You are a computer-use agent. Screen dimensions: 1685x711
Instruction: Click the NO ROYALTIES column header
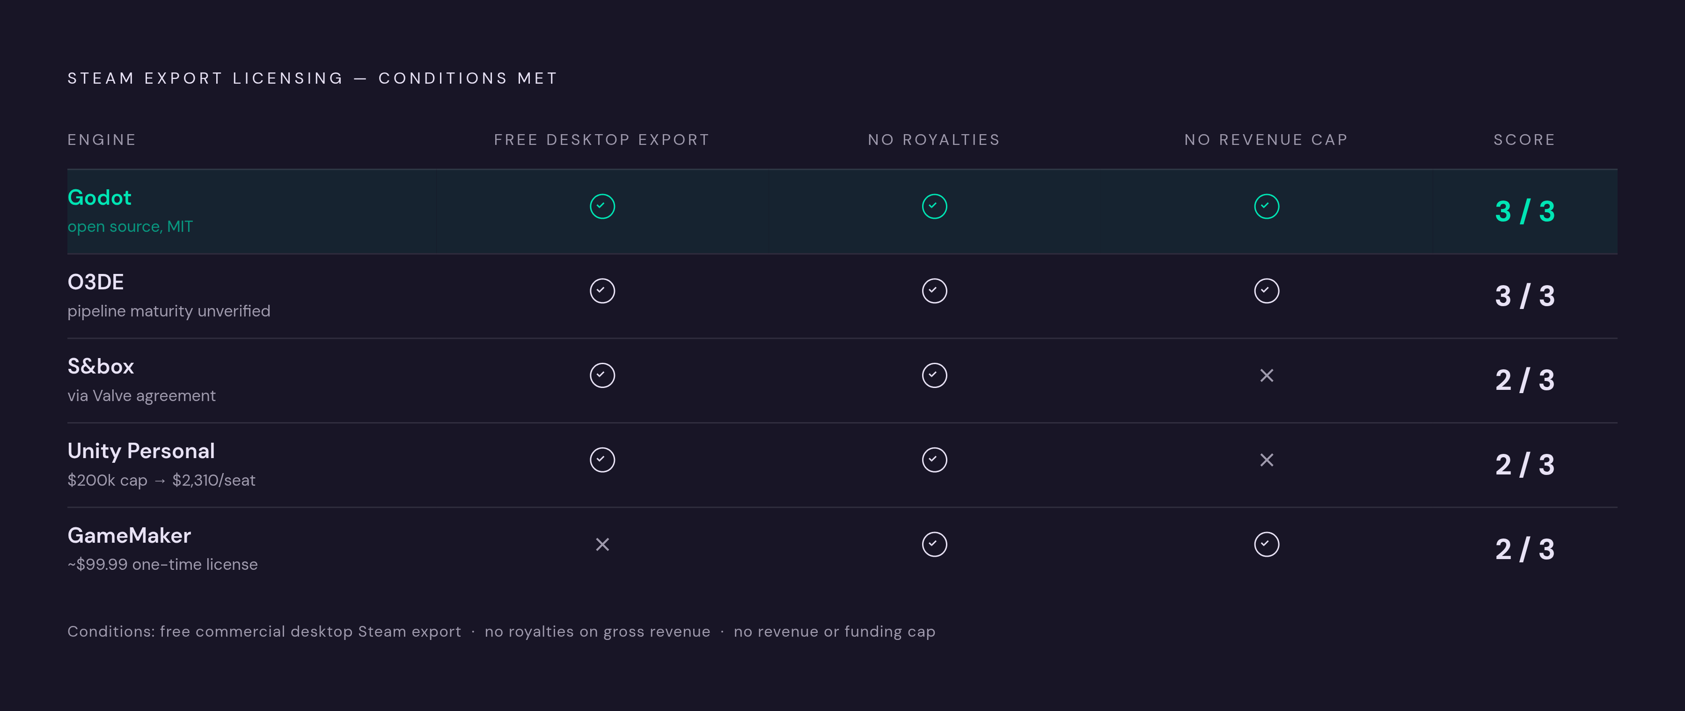coord(934,140)
